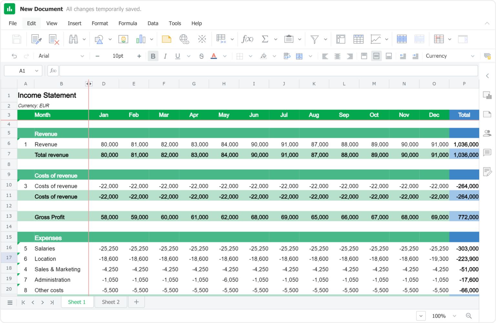Click into the formula bar input

[268, 71]
